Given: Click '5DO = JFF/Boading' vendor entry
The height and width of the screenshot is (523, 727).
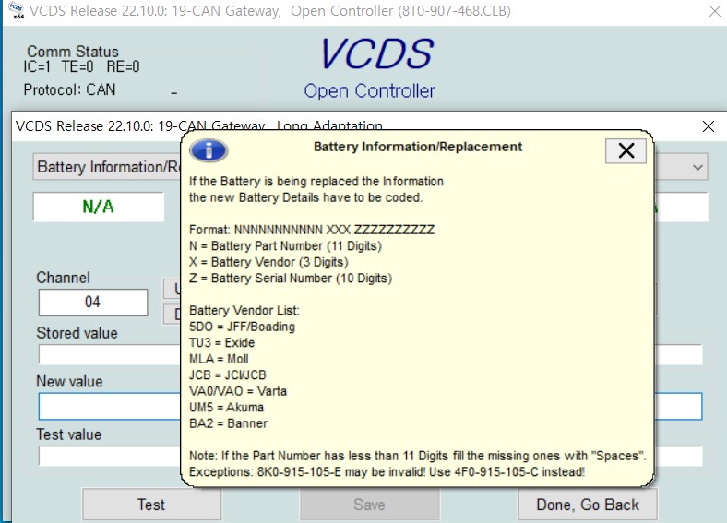Looking at the screenshot, I should (242, 327).
